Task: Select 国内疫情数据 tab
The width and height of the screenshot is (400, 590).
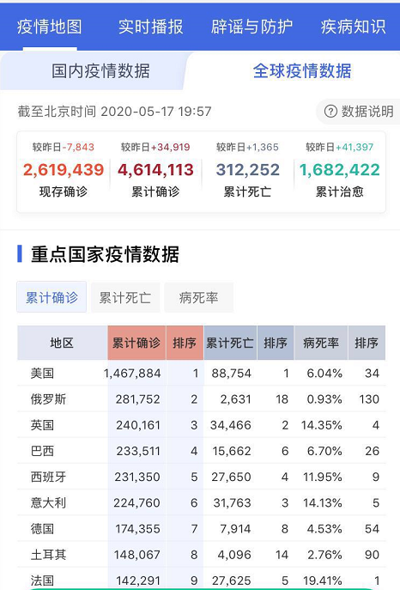Action: [100, 70]
